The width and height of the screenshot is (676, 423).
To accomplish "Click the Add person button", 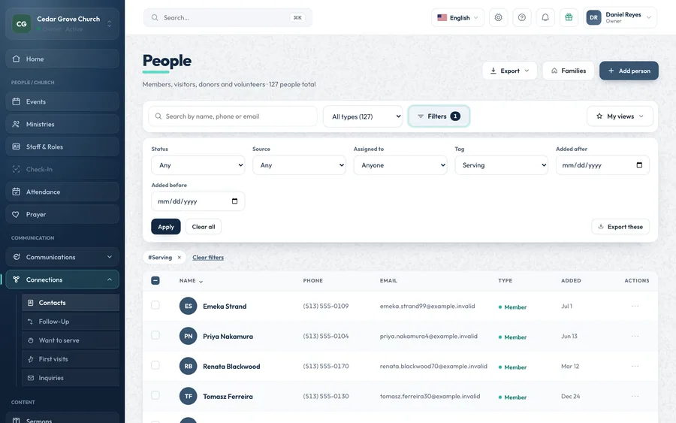I will point(629,71).
